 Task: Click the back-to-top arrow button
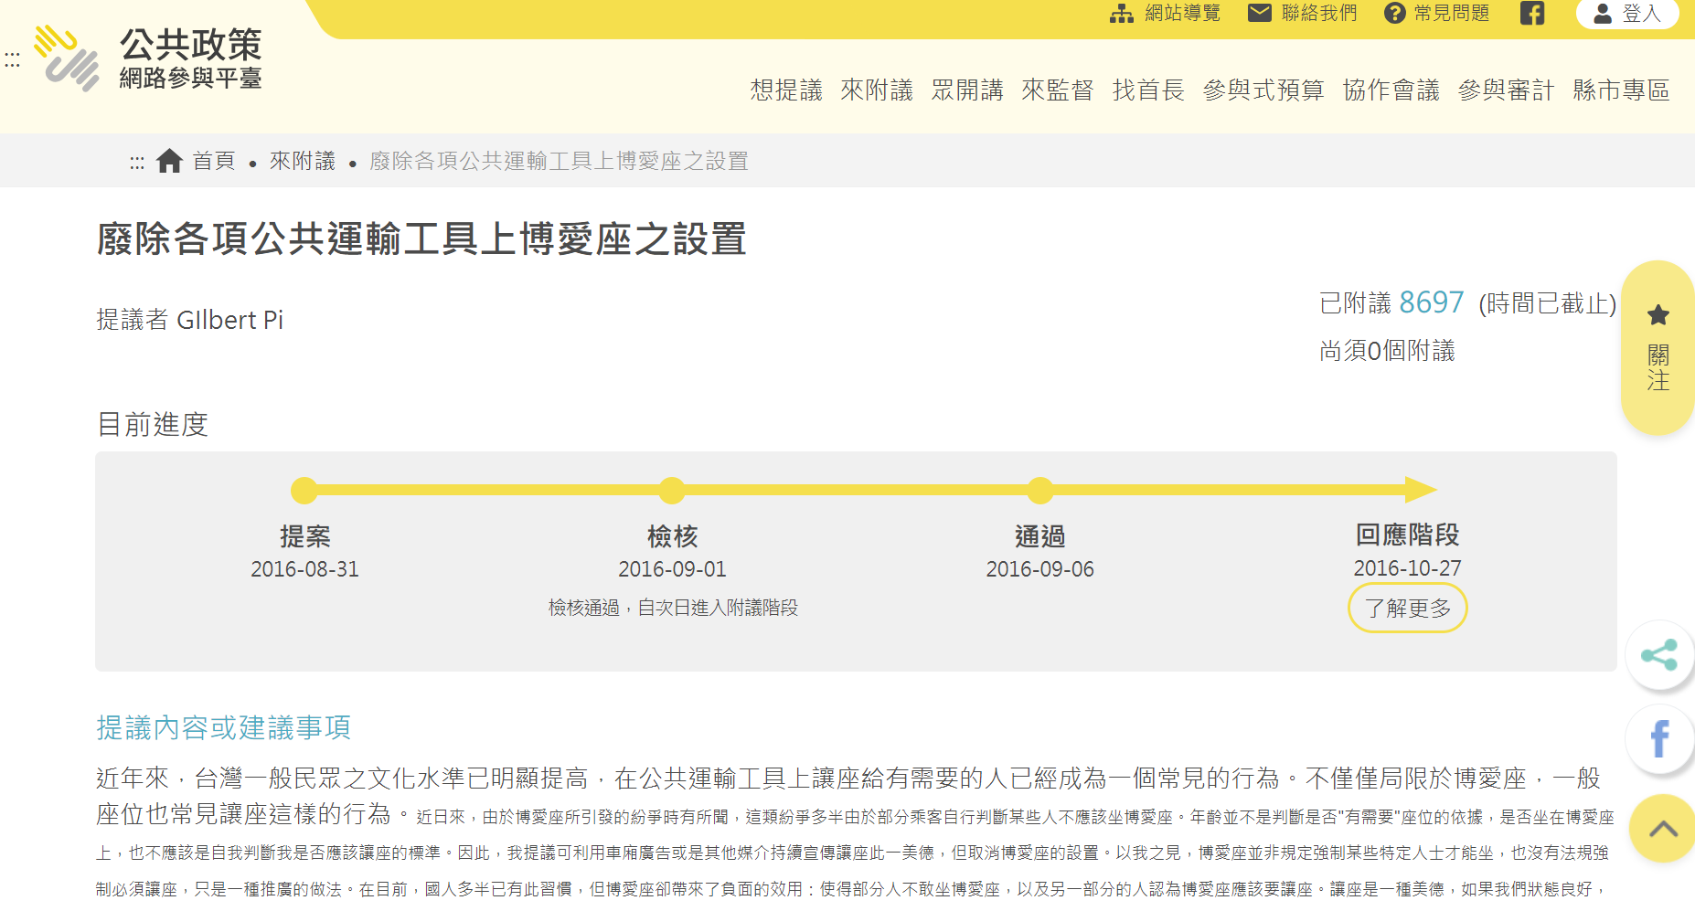pos(1663,829)
